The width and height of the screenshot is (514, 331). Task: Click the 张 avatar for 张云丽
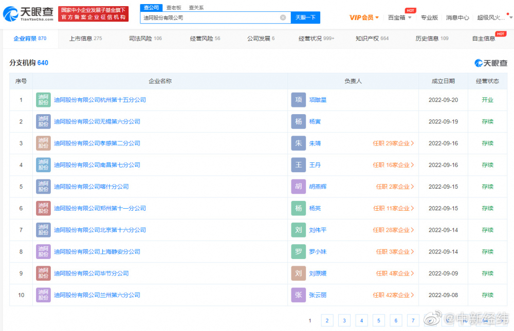pos(298,295)
